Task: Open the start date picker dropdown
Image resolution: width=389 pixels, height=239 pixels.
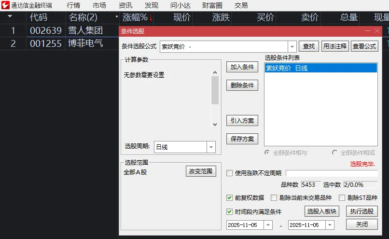Action: tap(268, 225)
